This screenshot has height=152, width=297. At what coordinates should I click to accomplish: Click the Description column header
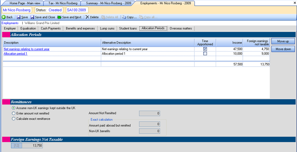point(52,43)
